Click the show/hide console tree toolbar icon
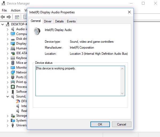160x137 pixels. point(17,17)
